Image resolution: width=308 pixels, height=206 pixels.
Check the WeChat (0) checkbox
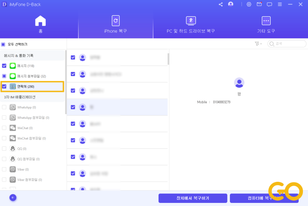point(4,128)
